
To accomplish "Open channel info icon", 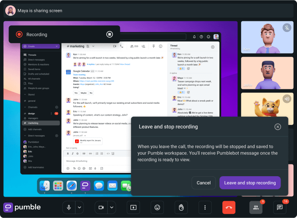I will click(161, 46).
